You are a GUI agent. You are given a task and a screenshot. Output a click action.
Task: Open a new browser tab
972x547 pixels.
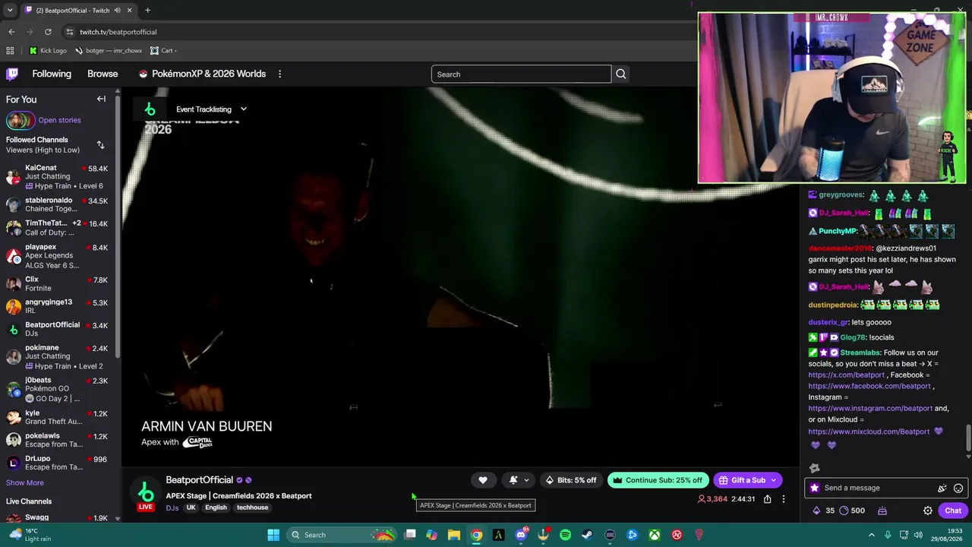point(147,11)
